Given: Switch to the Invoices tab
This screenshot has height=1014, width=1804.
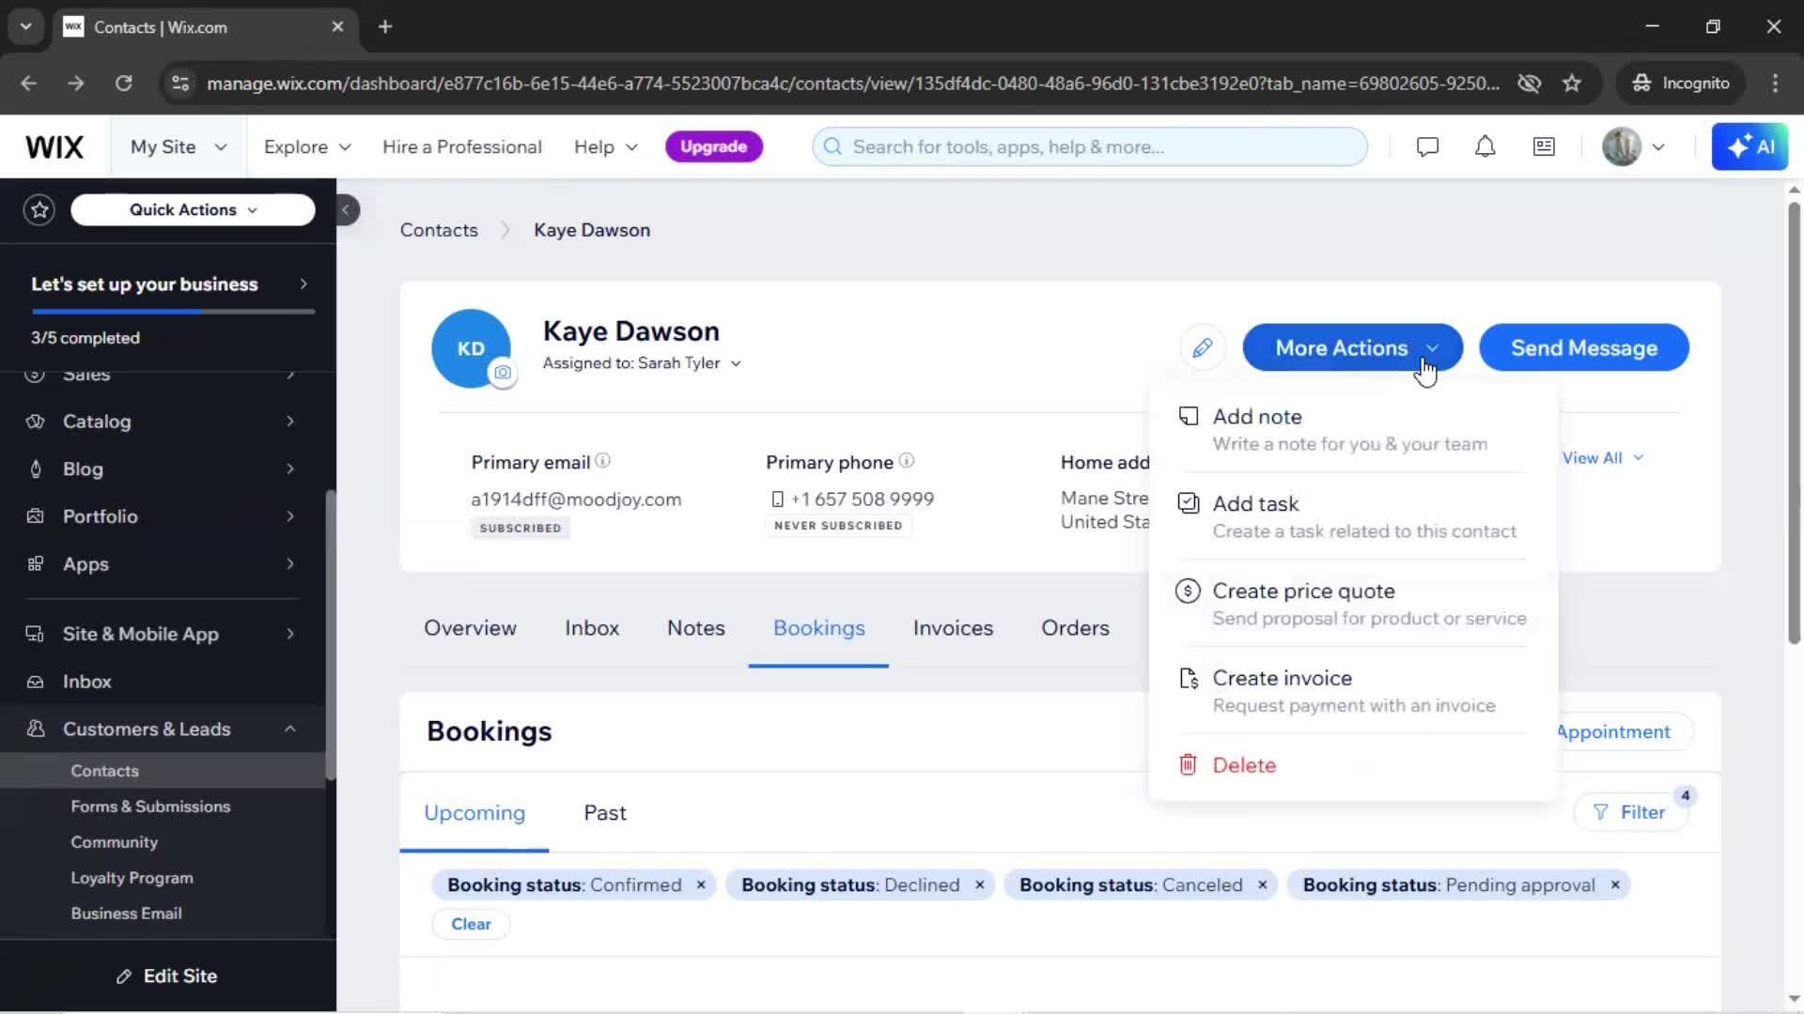Looking at the screenshot, I should 953,628.
